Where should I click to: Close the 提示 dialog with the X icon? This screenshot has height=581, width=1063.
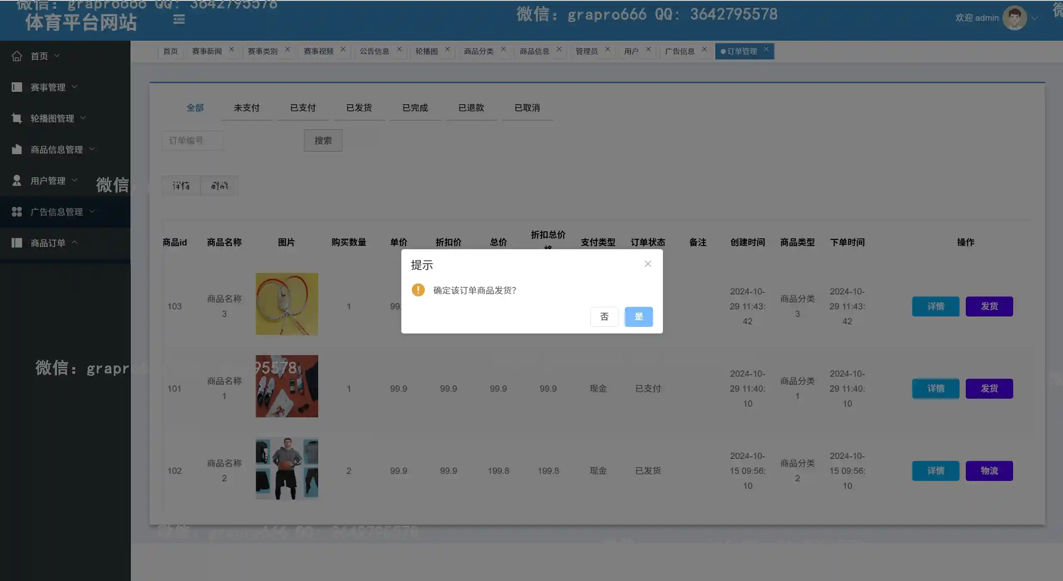tap(648, 264)
